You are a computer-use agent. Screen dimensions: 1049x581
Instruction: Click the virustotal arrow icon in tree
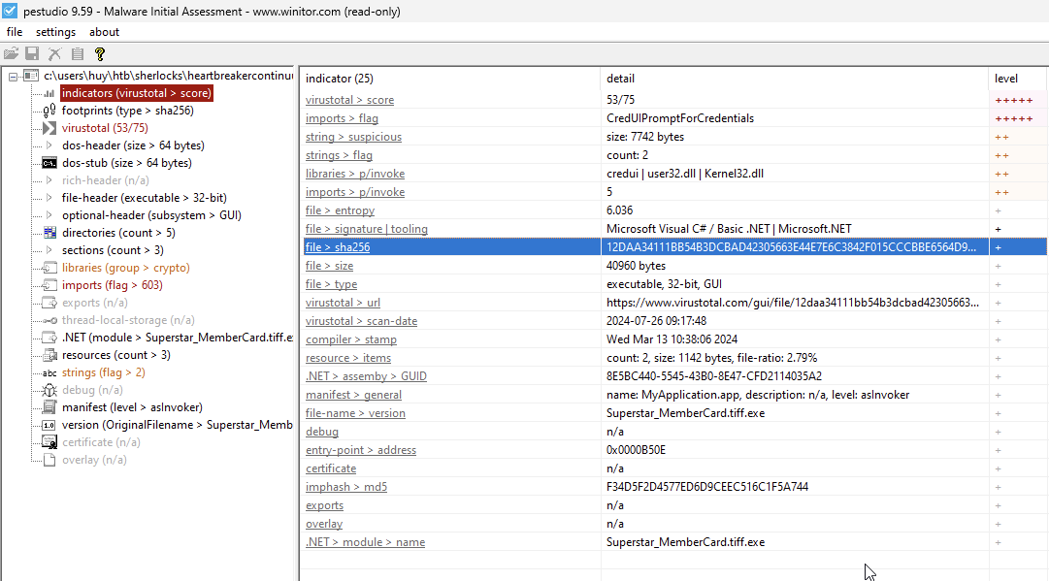pos(49,128)
